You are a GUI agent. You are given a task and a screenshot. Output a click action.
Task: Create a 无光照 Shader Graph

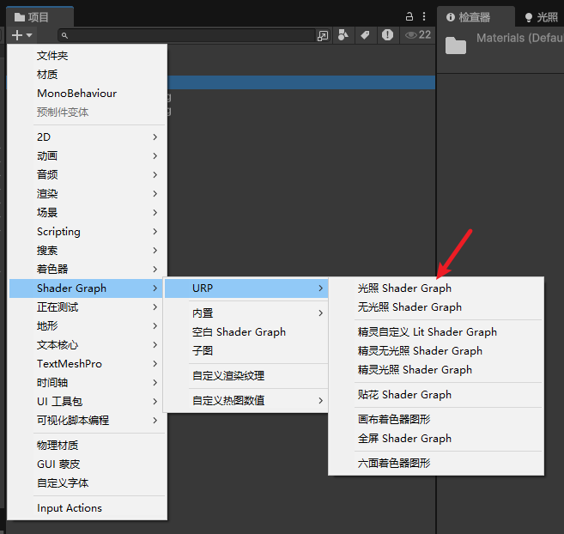436,307
